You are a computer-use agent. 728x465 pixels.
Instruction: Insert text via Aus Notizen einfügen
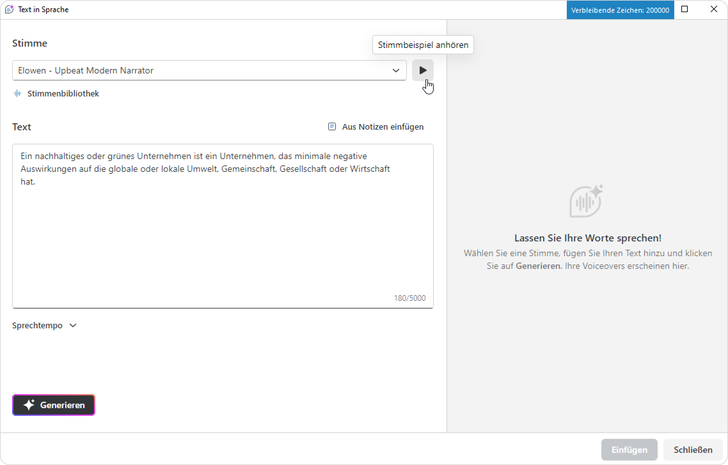pyautogui.click(x=376, y=127)
